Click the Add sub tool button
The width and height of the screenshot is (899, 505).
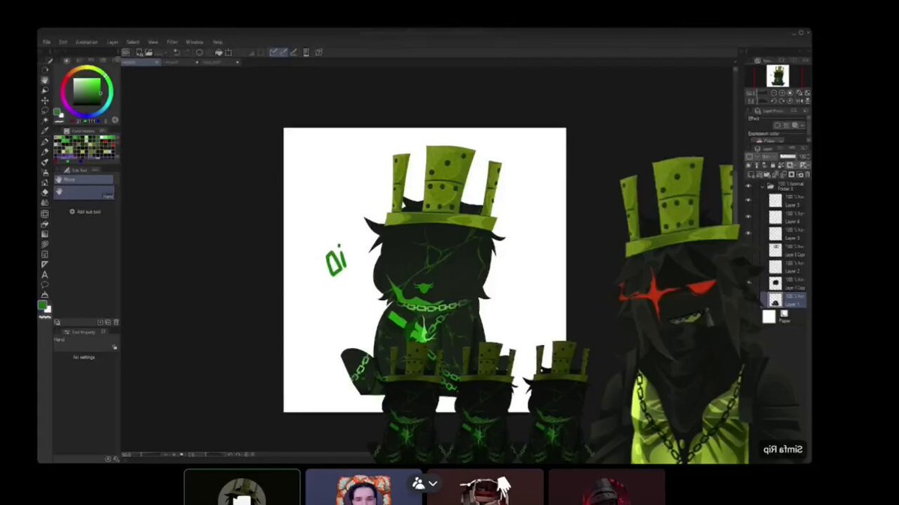(x=85, y=212)
